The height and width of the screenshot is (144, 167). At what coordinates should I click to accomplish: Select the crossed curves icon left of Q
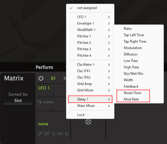click(47, 133)
